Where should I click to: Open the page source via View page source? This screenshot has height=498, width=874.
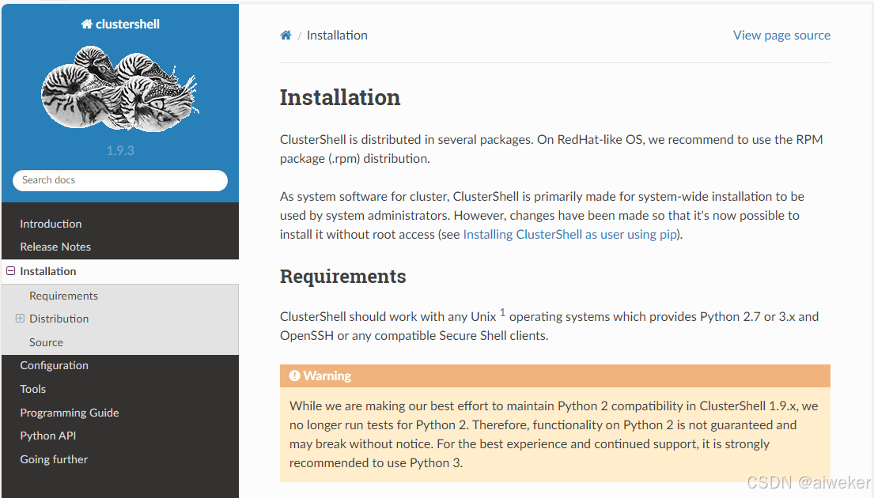click(x=781, y=35)
